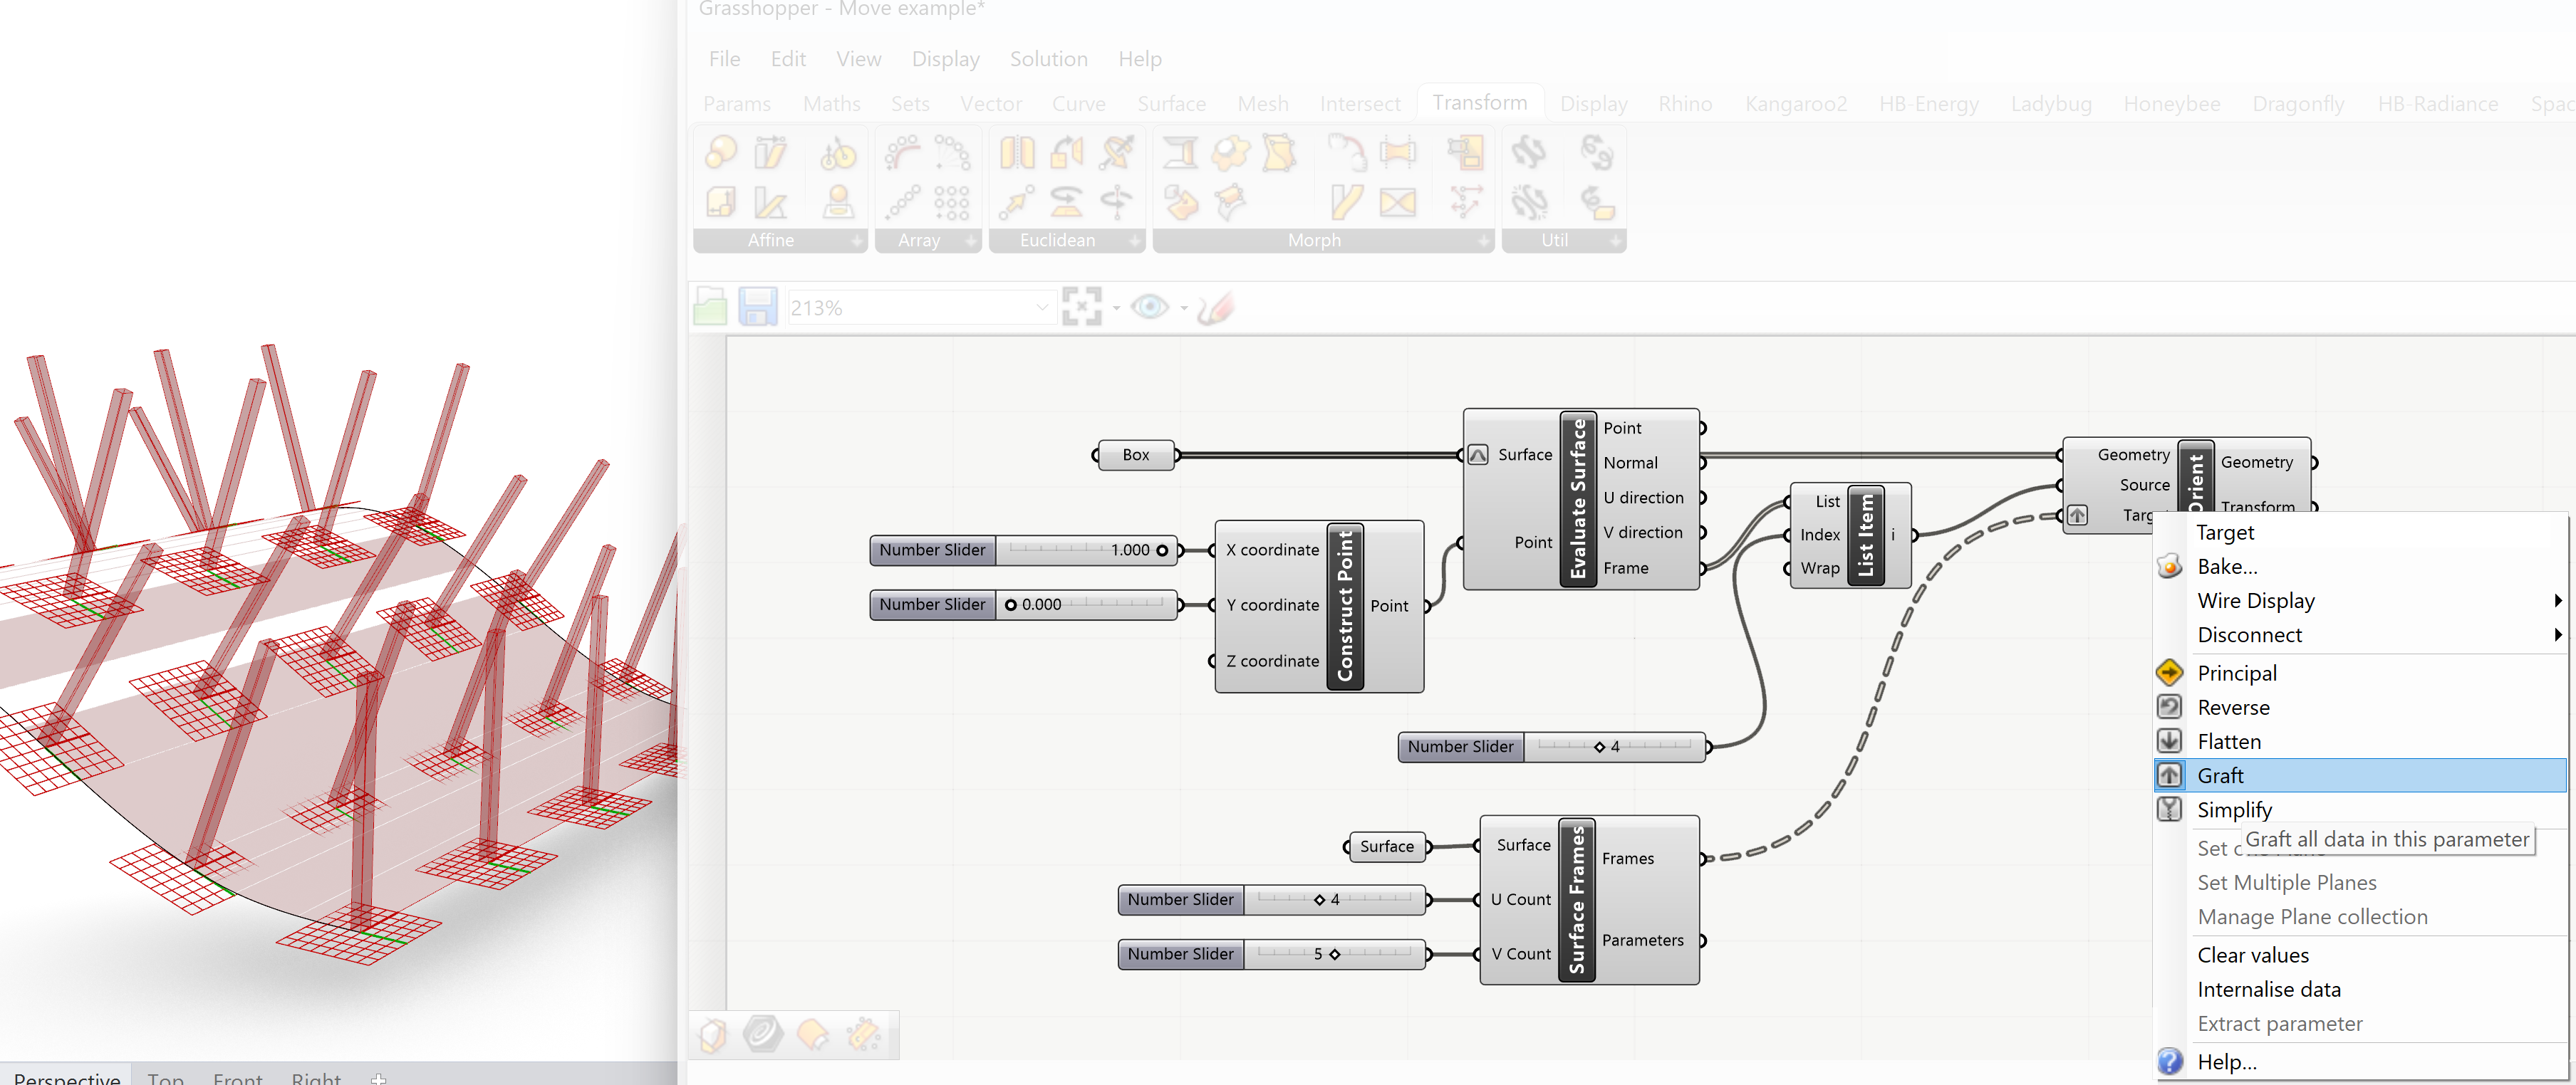Click the sketch pencil icon
Screen dimensions: 2576x1085
tap(1215, 307)
